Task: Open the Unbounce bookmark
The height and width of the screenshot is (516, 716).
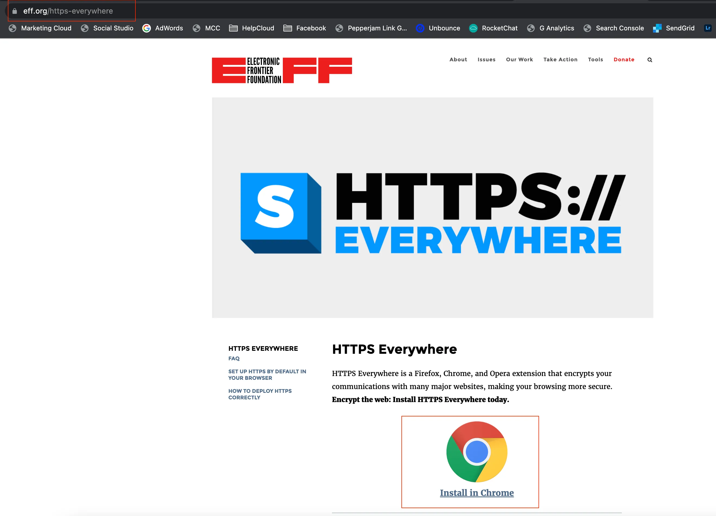Action: pyautogui.click(x=438, y=28)
